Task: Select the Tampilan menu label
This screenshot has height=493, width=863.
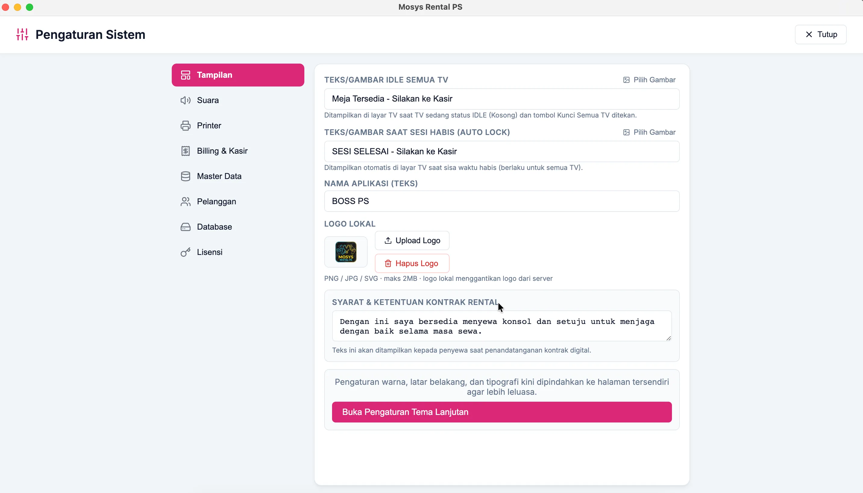Action: point(215,75)
